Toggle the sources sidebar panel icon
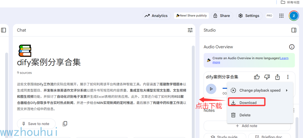 3,30
